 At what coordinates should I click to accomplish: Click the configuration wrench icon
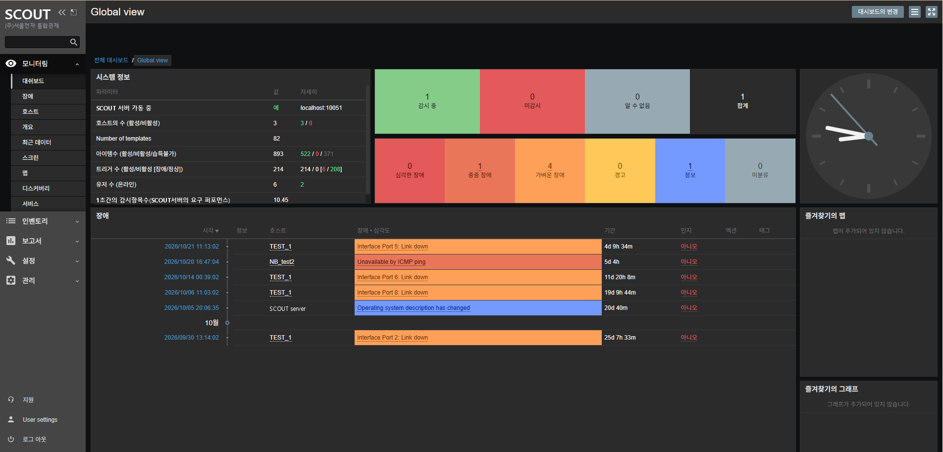click(11, 260)
